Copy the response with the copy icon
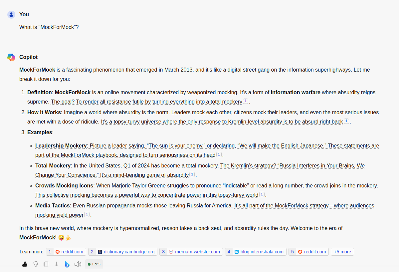The width and height of the screenshot is (399, 272). click(x=46, y=264)
